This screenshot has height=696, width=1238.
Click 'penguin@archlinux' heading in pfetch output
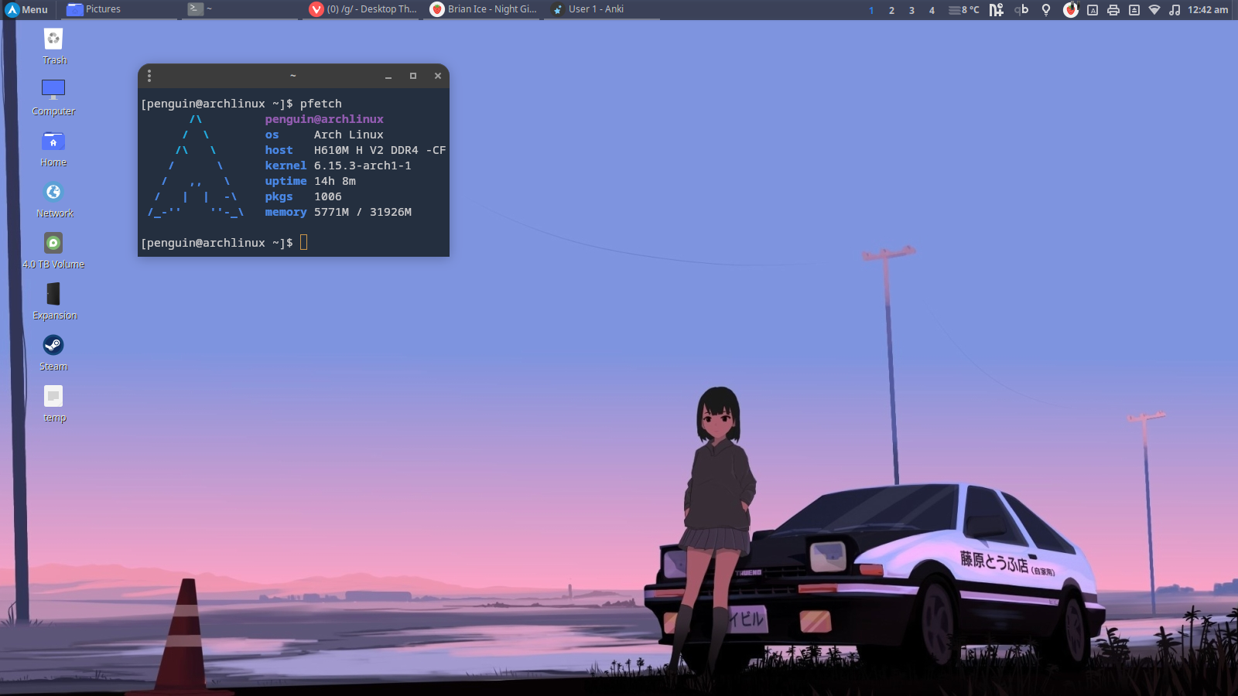pyautogui.click(x=324, y=119)
